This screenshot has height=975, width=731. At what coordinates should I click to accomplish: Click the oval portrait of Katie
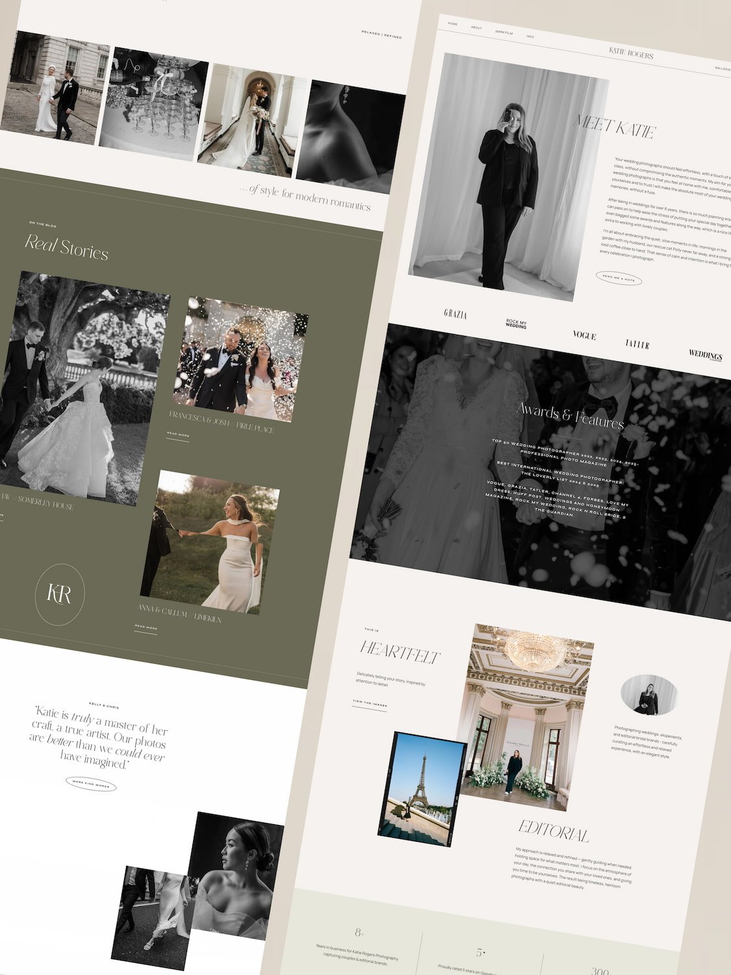point(649,695)
